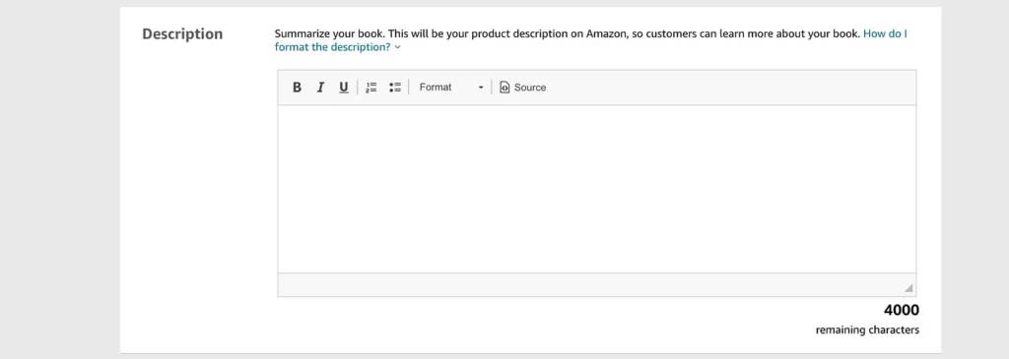
Task: Click the "Summarize your book" instruction text
Action: [329, 33]
